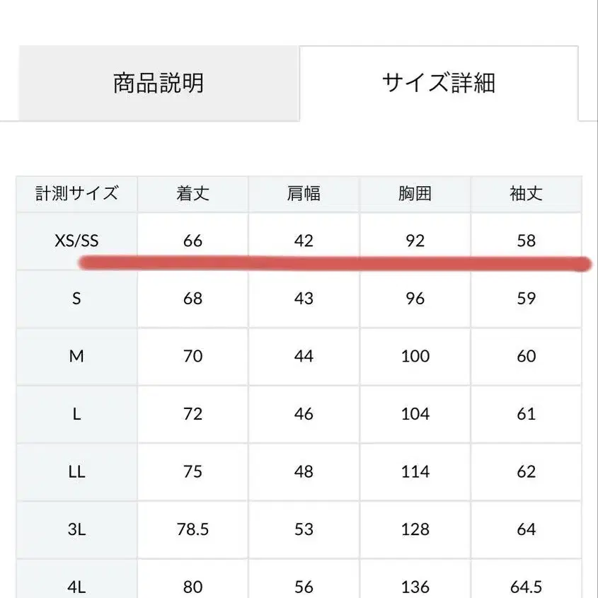Click the 64.5 sleeve length cell
This screenshot has width=598, height=598.
pyautogui.click(x=526, y=586)
